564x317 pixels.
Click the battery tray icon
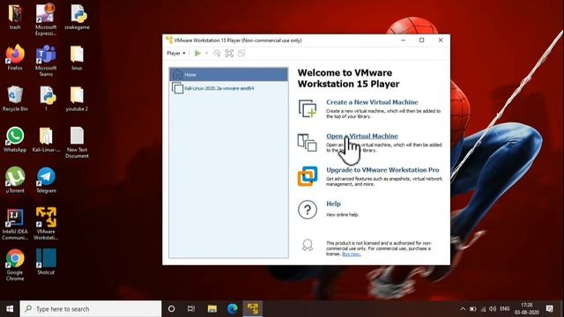click(x=473, y=309)
